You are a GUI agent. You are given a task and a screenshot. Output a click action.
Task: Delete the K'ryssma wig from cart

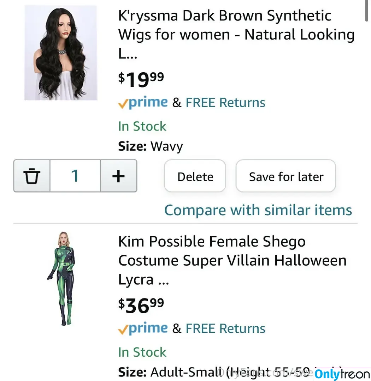tap(195, 176)
